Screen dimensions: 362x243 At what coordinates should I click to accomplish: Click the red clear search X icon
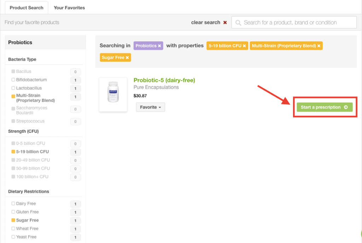click(225, 22)
